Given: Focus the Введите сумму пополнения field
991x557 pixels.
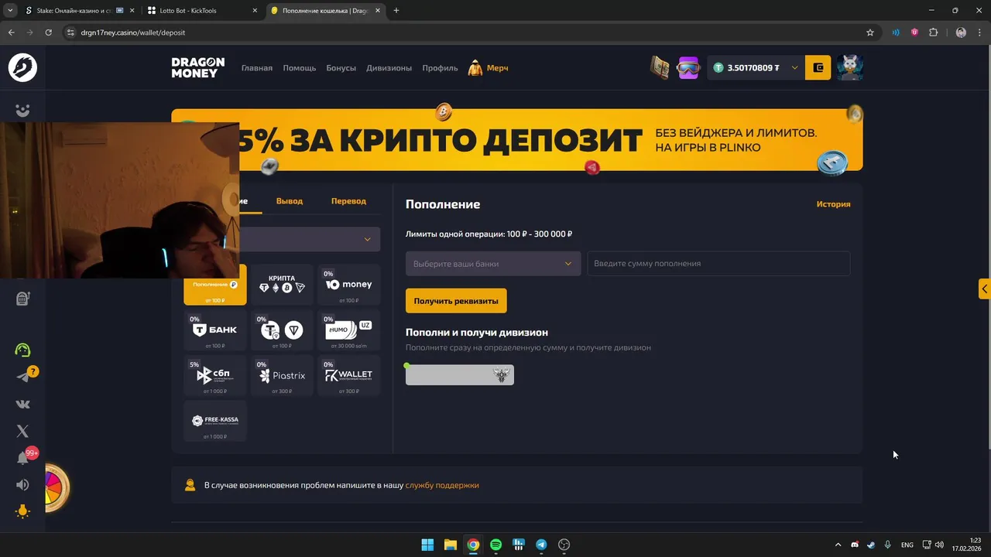Looking at the screenshot, I should pyautogui.click(x=718, y=264).
